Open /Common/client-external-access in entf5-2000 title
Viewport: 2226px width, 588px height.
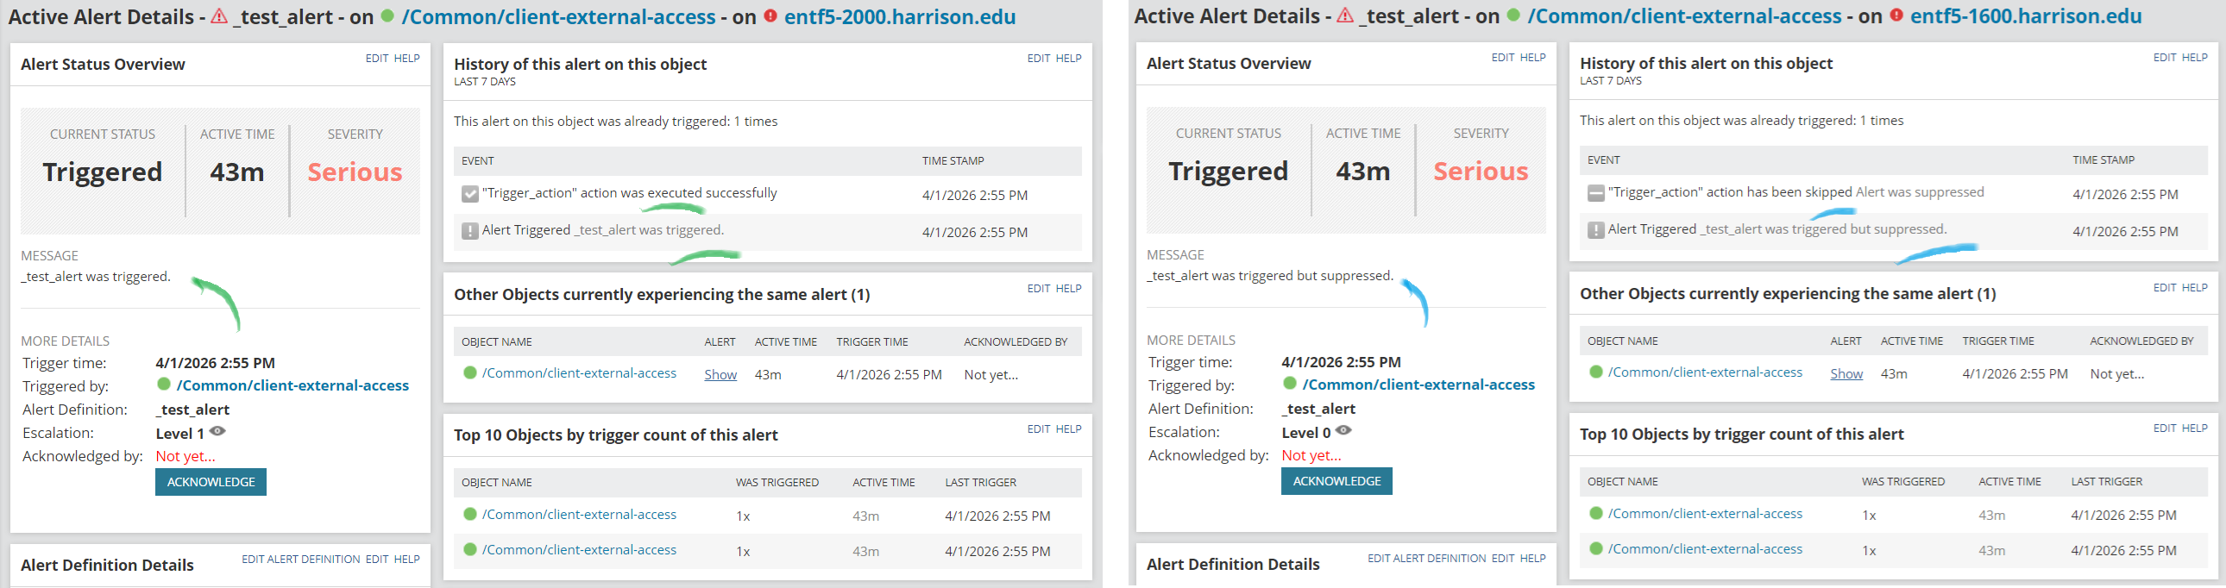(x=558, y=16)
